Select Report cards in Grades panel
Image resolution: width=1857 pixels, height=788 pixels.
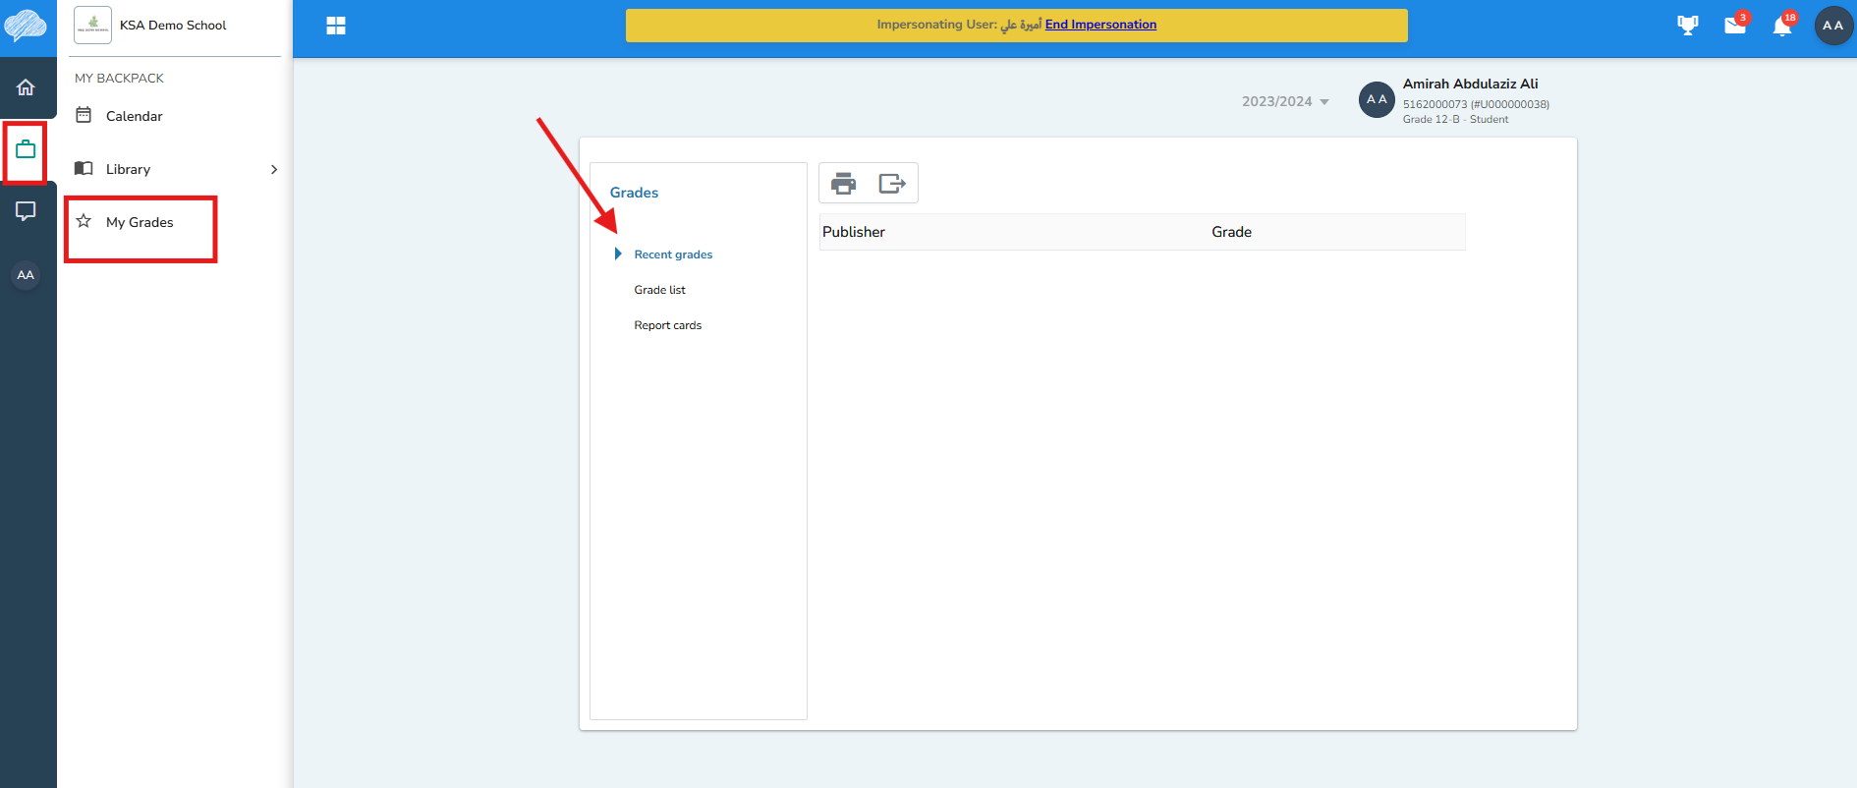[667, 325]
